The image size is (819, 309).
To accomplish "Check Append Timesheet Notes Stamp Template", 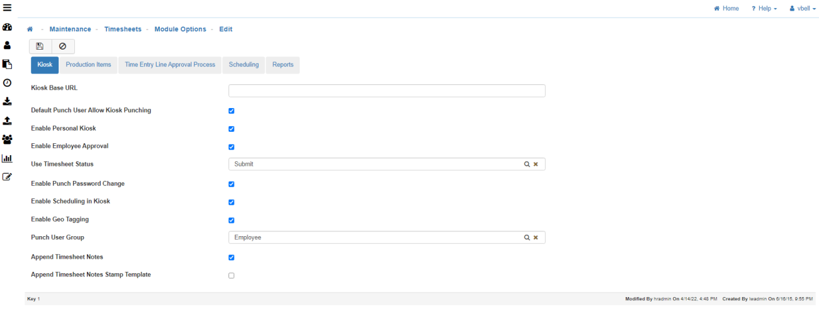I will pos(232,276).
